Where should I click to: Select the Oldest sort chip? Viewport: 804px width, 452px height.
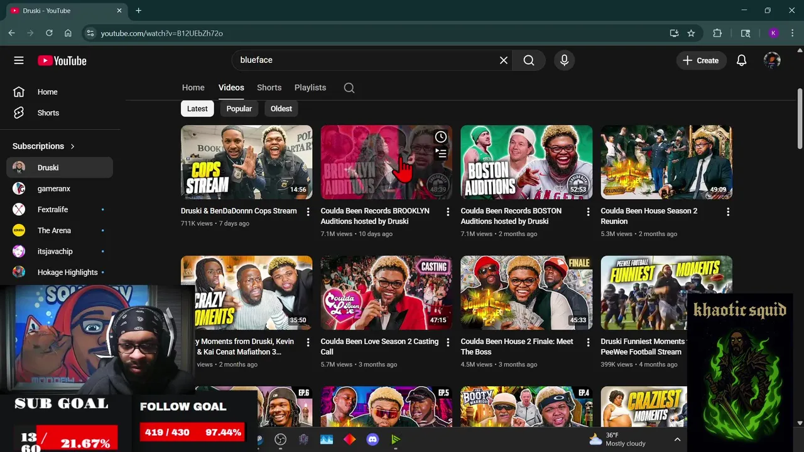click(281, 109)
